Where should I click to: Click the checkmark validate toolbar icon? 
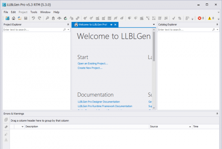(174, 18)
